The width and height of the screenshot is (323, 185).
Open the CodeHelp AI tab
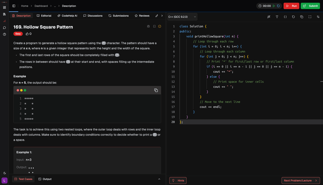pyautogui.click(x=67, y=16)
